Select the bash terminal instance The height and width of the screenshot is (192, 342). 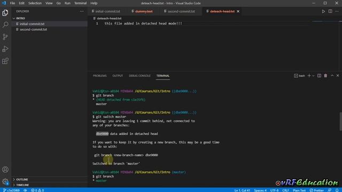tap(299, 76)
